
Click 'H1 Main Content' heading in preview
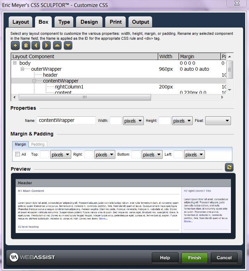point(31,191)
